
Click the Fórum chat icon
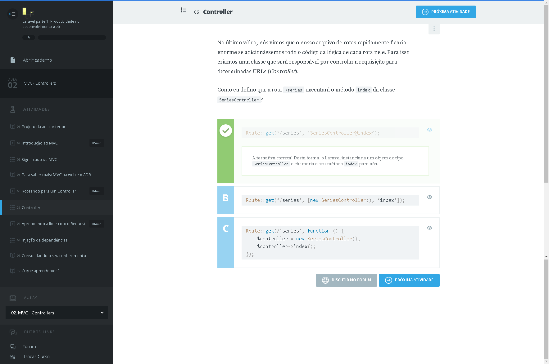pyautogui.click(x=13, y=347)
